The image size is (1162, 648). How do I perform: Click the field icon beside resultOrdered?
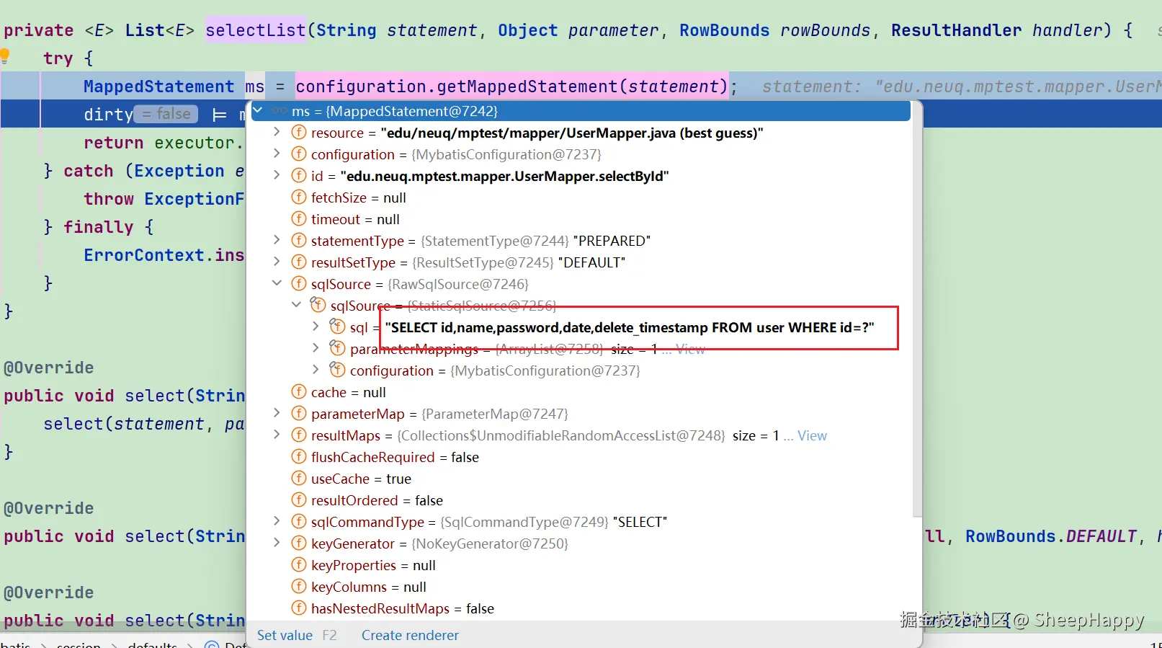pos(299,500)
